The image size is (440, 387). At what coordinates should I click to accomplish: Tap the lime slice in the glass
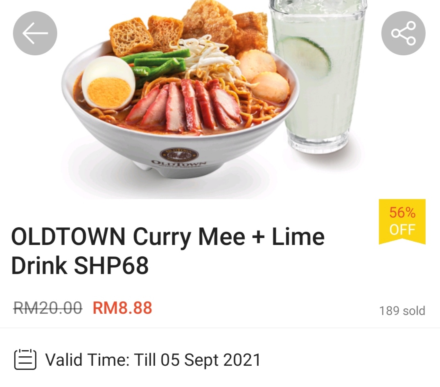tap(305, 58)
